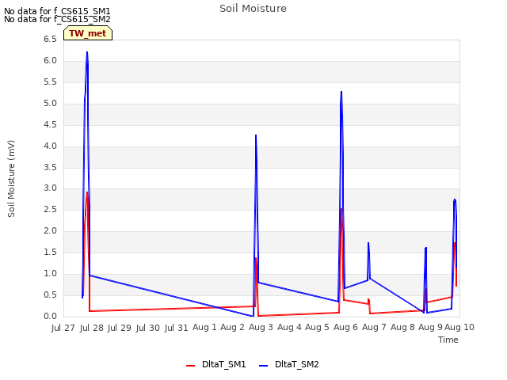Select the Jul 28 x-axis tick label

coord(92,328)
